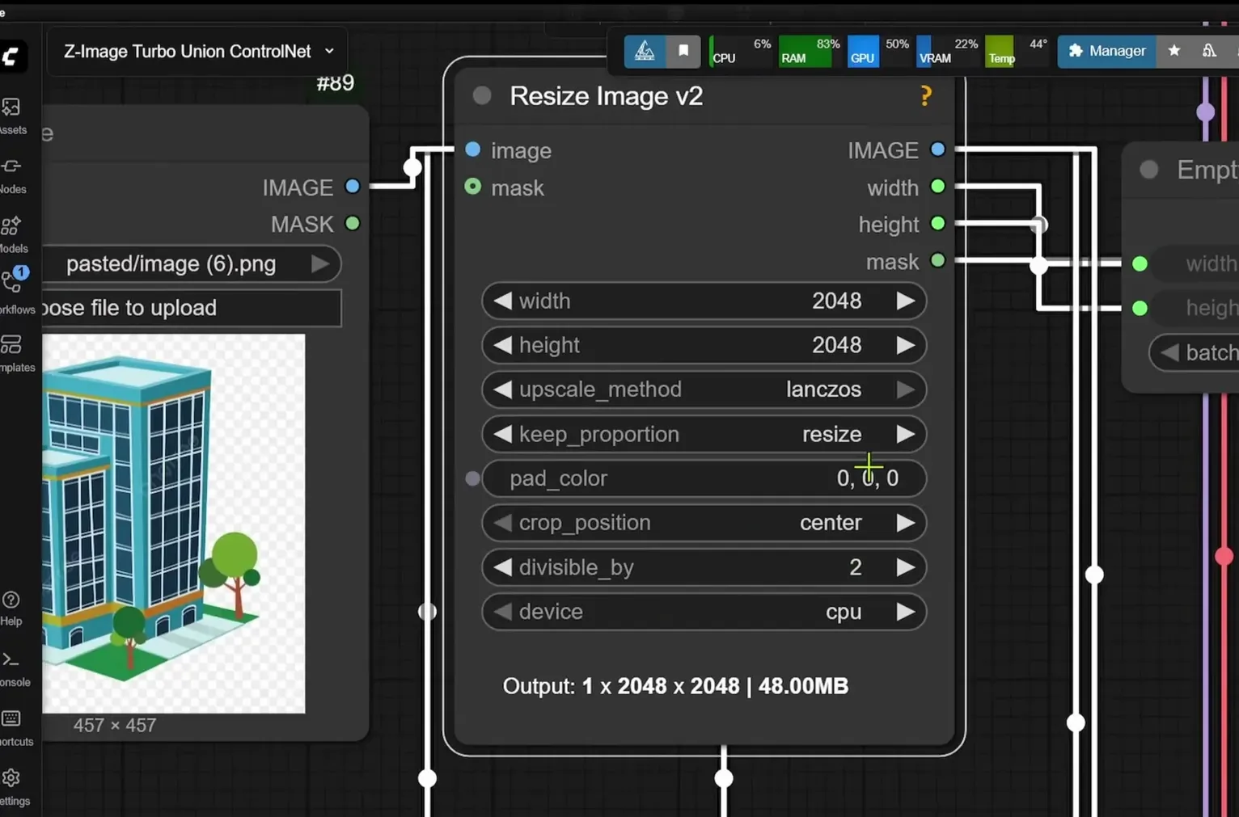Open the Z-Image Turbo Union ControlNet dropdown
Image resolution: width=1239 pixels, height=817 pixels.
[x=196, y=51]
